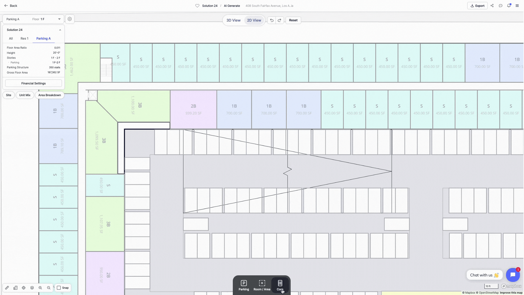The image size is (524, 295).
Task: Zoom in with magnifier plus icon
Action: click(40, 288)
